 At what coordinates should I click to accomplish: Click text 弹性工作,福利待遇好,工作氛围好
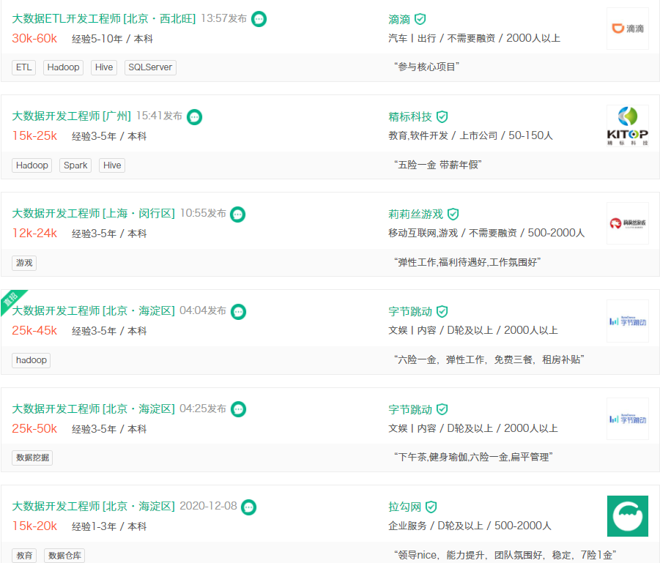click(x=467, y=263)
